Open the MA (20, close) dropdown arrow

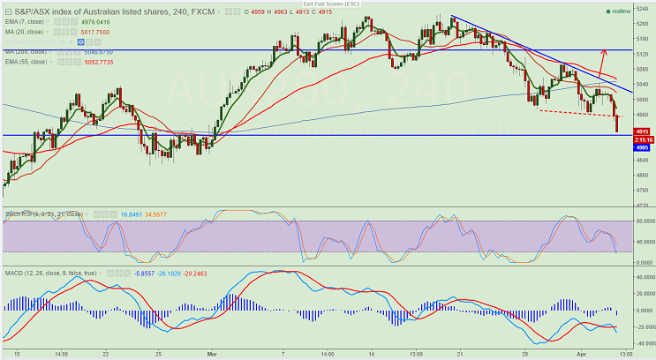[47, 32]
